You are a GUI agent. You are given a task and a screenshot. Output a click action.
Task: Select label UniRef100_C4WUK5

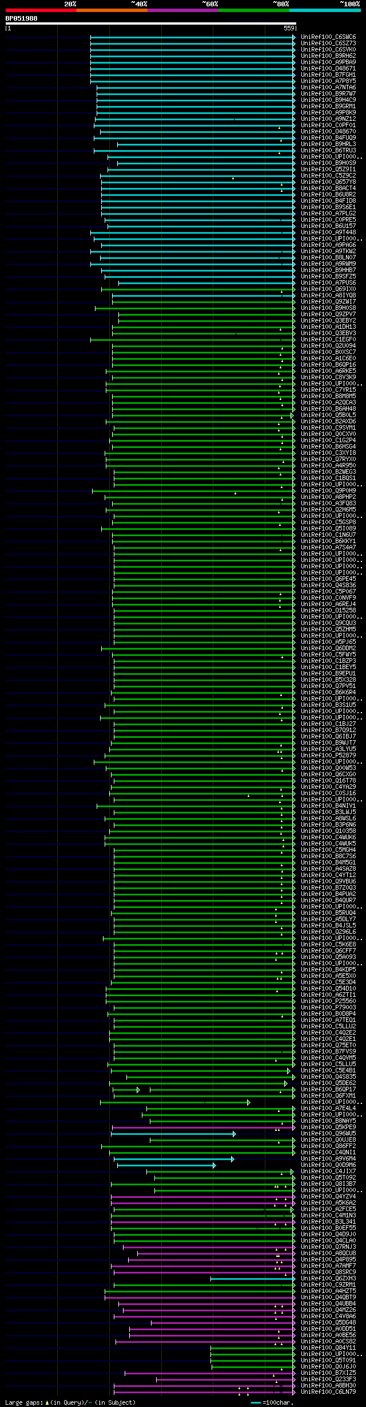(x=328, y=844)
